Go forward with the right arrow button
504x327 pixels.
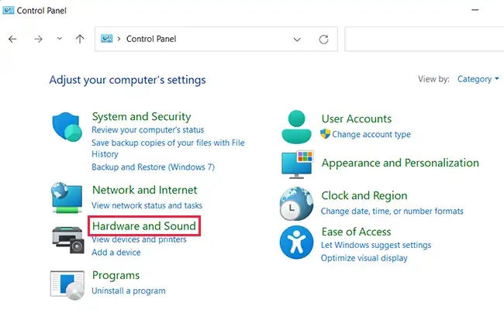tap(38, 40)
